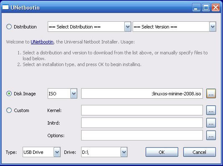
Task: Click the UNetbootin title bar window icon
Action: point(5,7)
